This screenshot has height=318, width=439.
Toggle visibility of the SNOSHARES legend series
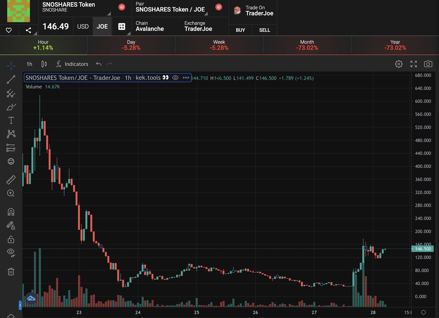click(x=176, y=77)
